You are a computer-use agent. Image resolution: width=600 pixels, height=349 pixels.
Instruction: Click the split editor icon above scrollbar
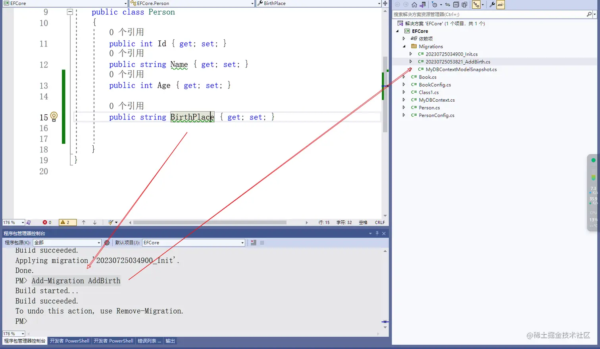(x=385, y=3)
